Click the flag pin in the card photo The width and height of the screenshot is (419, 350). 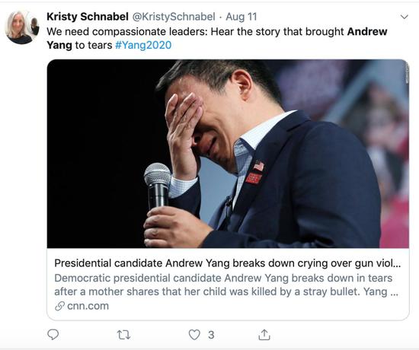click(258, 166)
